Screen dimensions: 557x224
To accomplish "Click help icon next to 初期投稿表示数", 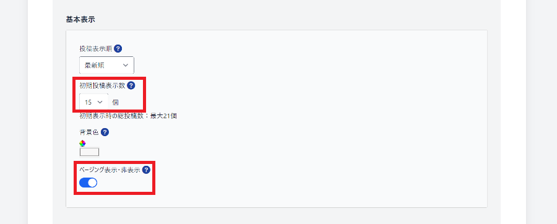I will (131, 85).
